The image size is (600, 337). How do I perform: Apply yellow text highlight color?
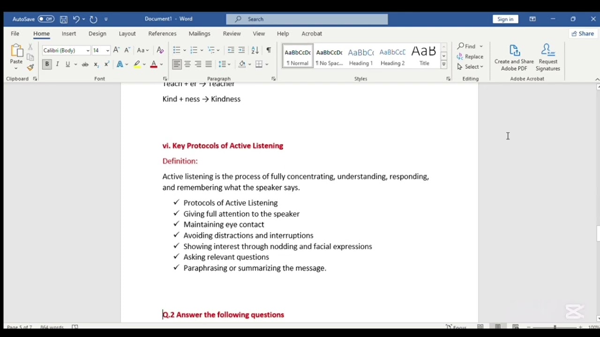[137, 65]
